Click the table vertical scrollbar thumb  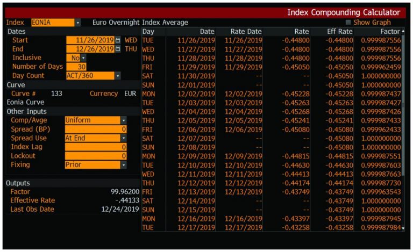[403, 105]
